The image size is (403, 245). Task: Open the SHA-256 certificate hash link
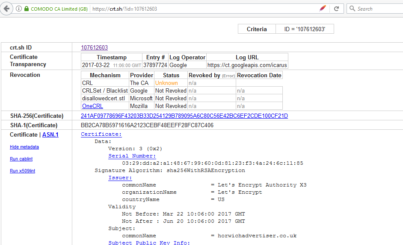pos(184,116)
